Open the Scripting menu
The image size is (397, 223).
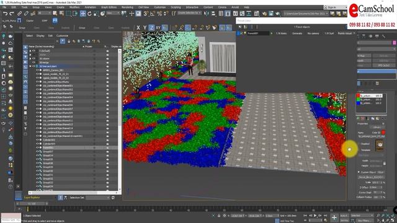[176, 7]
